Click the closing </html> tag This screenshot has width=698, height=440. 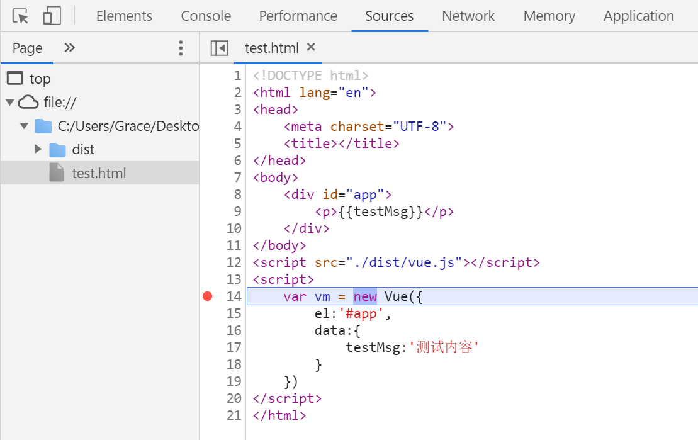point(279,415)
